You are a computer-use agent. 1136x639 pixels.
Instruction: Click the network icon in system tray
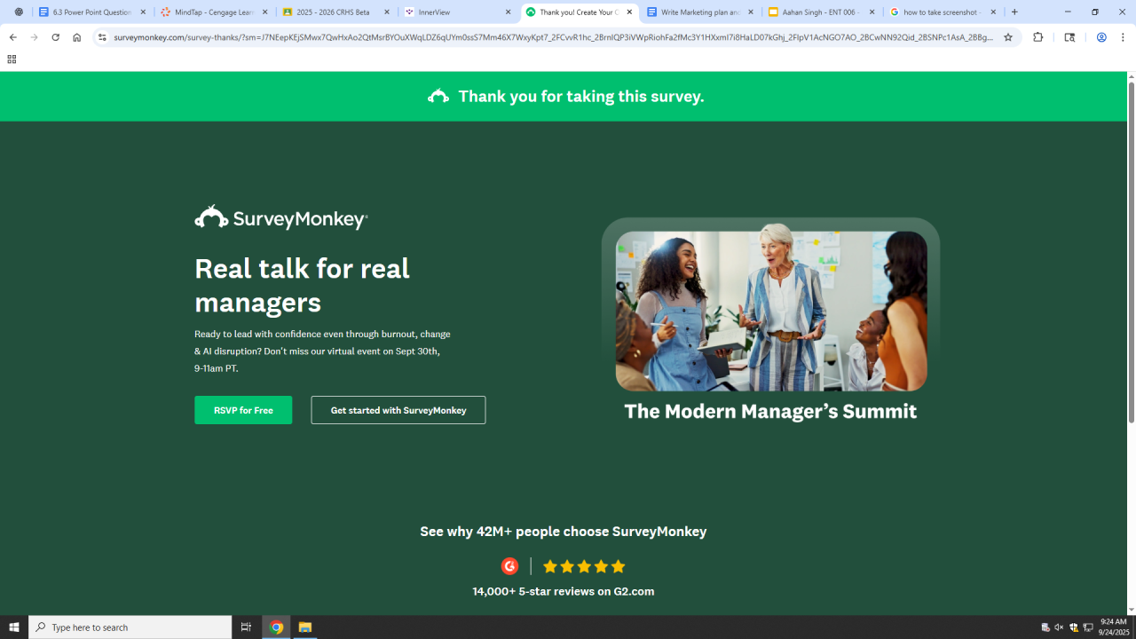click(x=1088, y=627)
